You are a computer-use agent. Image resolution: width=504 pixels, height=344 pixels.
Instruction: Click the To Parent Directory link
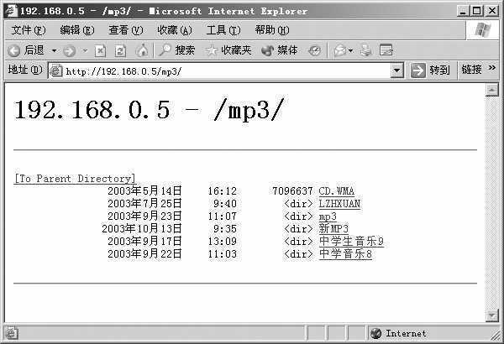[74, 179]
